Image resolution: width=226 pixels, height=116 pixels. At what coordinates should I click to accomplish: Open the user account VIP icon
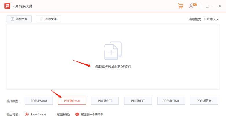click(x=193, y=6)
